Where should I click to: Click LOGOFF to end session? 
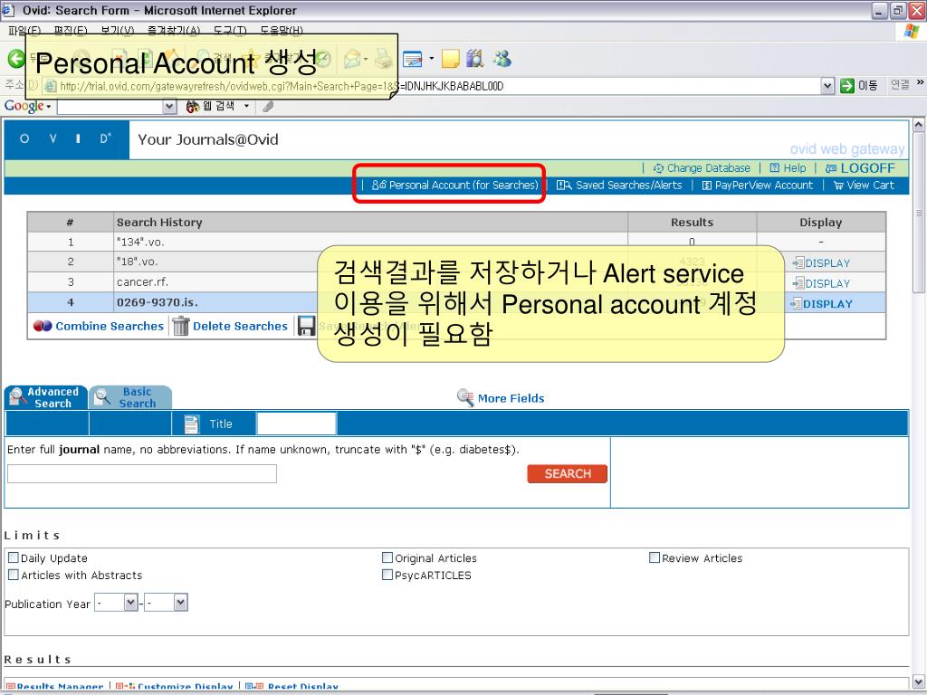point(860,168)
